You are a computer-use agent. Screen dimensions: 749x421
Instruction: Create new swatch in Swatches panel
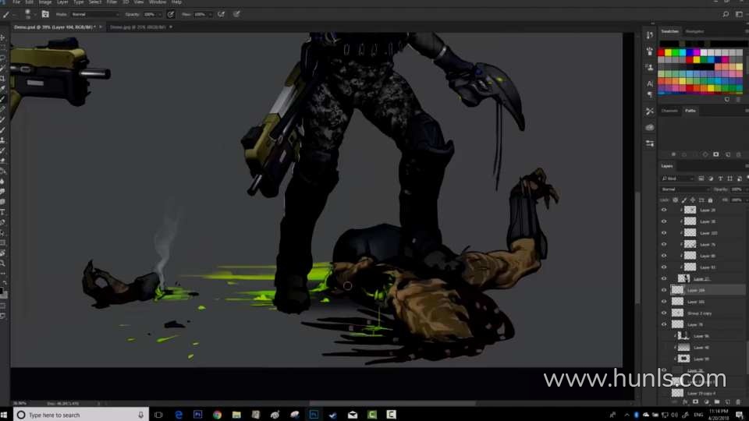click(x=727, y=99)
